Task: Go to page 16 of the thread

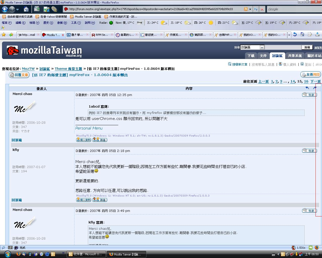Action: (306, 81)
